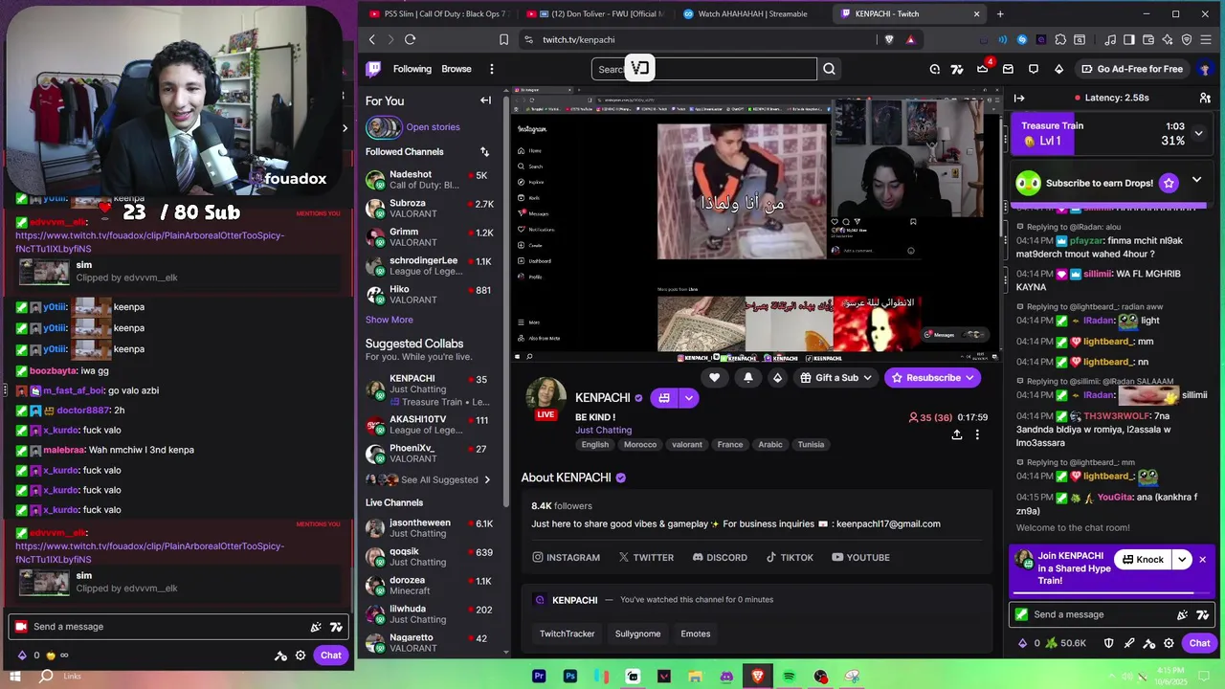Click Brave Shields lion icon in address bar
Image resolution: width=1225 pixels, height=689 pixels.
889,39
